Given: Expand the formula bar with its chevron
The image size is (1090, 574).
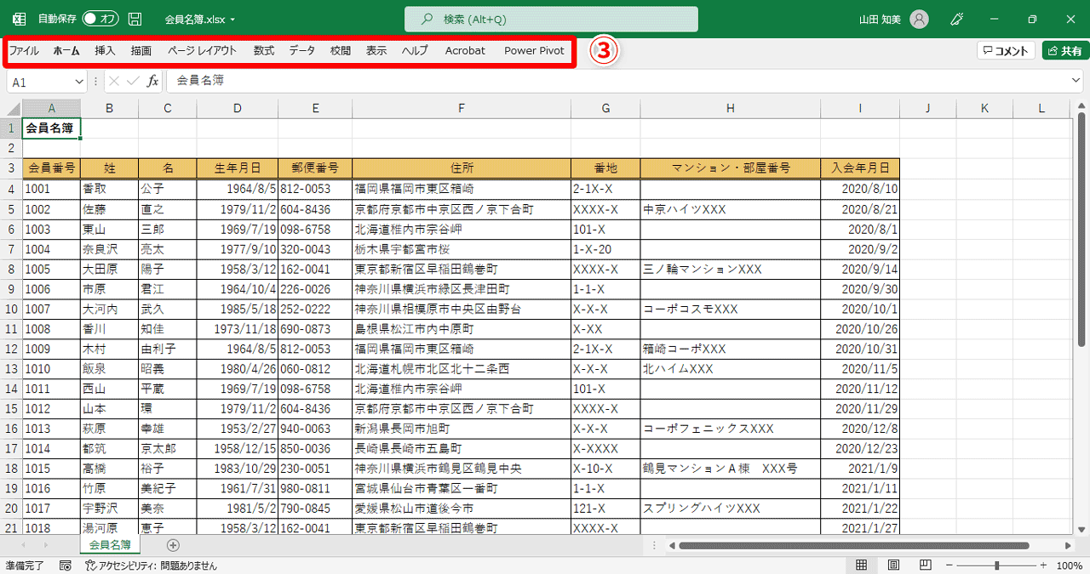Looking at the screenshot, I should [1076, 79].
